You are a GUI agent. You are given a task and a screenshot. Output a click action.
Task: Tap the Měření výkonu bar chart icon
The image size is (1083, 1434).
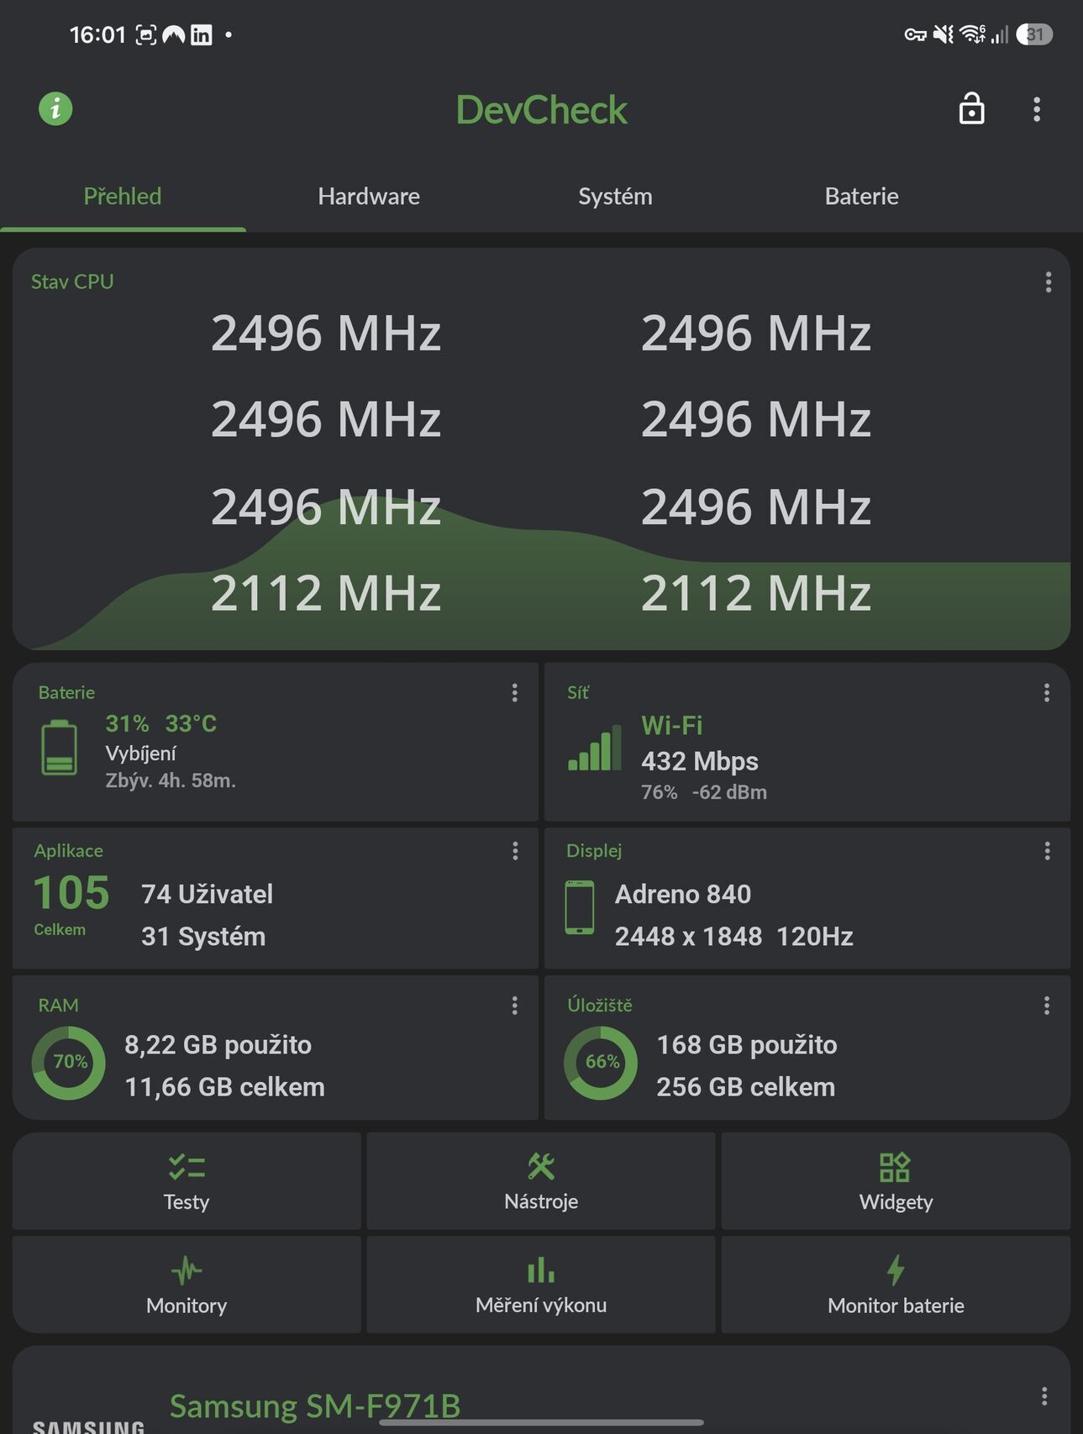point(541,1270)
